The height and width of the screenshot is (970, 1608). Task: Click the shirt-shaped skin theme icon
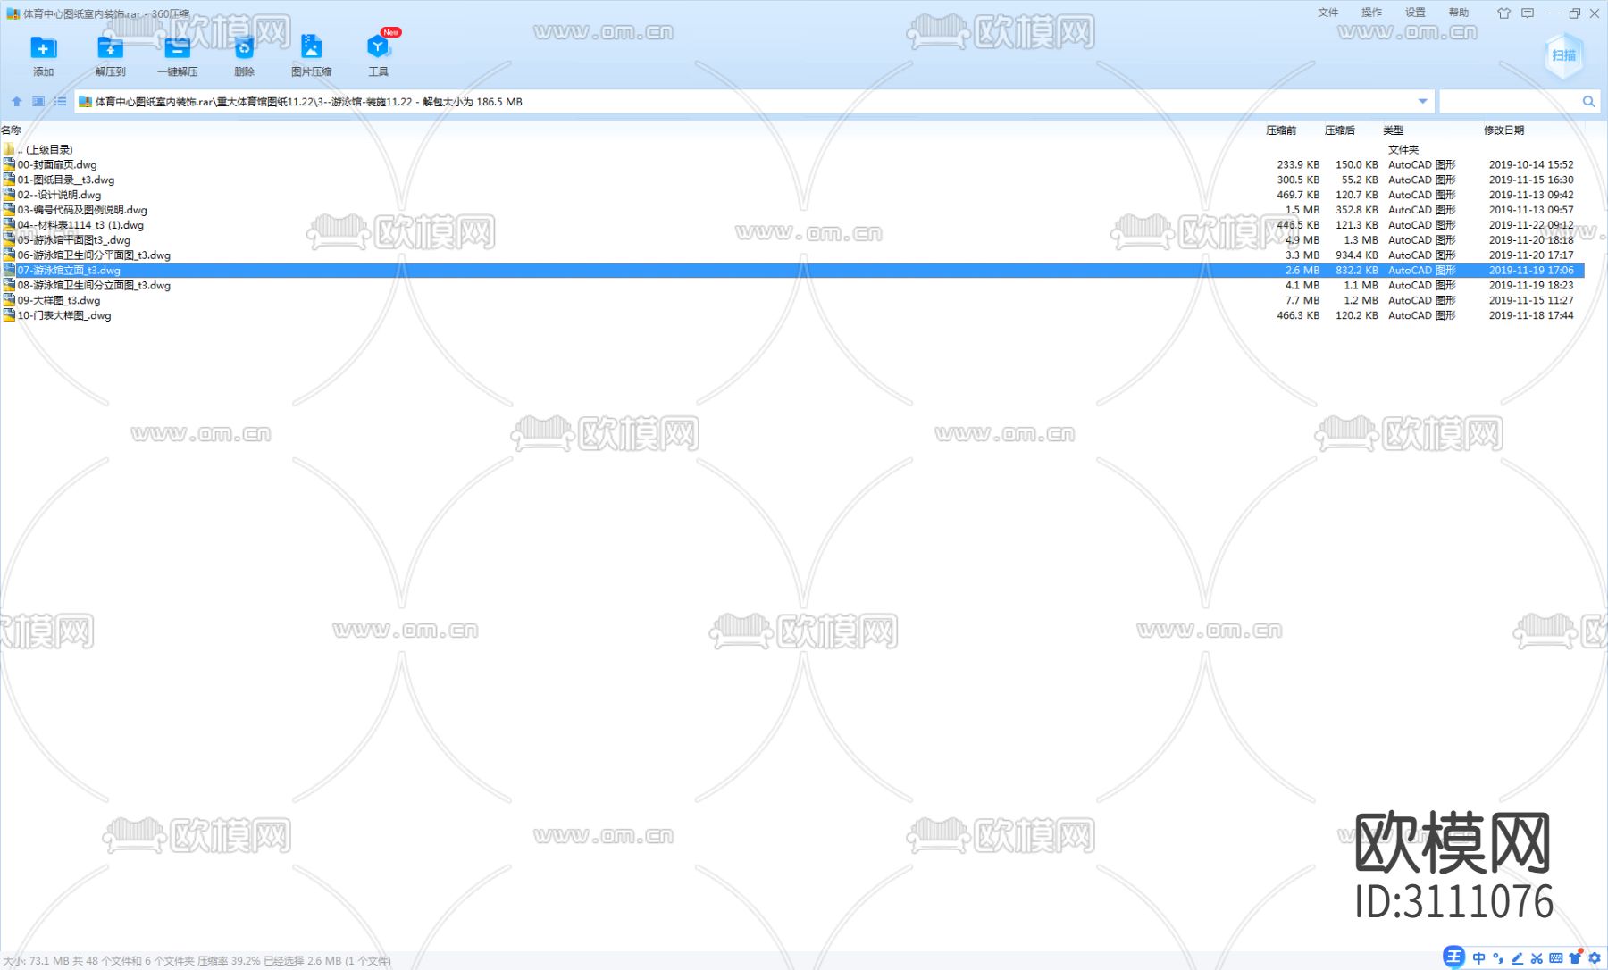pos(1503,13)
